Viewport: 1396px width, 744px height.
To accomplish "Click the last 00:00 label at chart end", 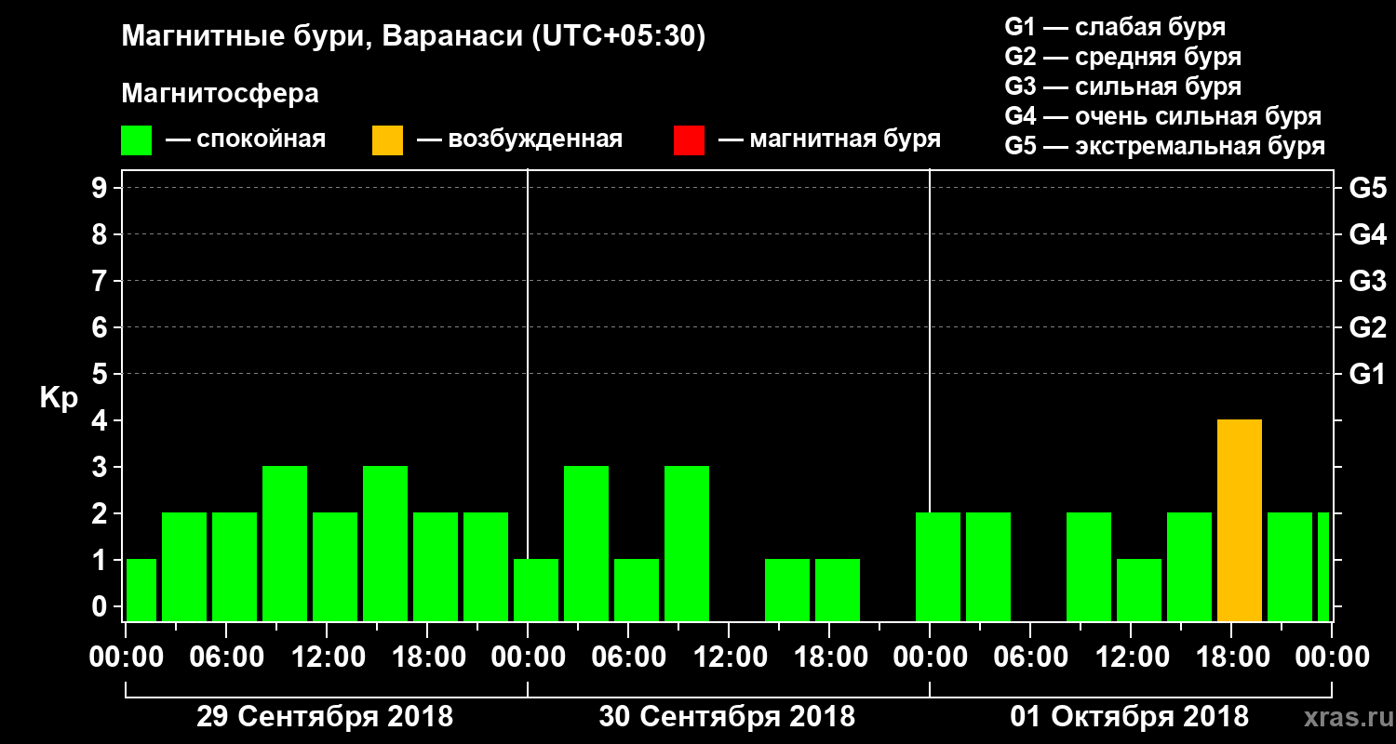I will click(x=1333, y=657).
